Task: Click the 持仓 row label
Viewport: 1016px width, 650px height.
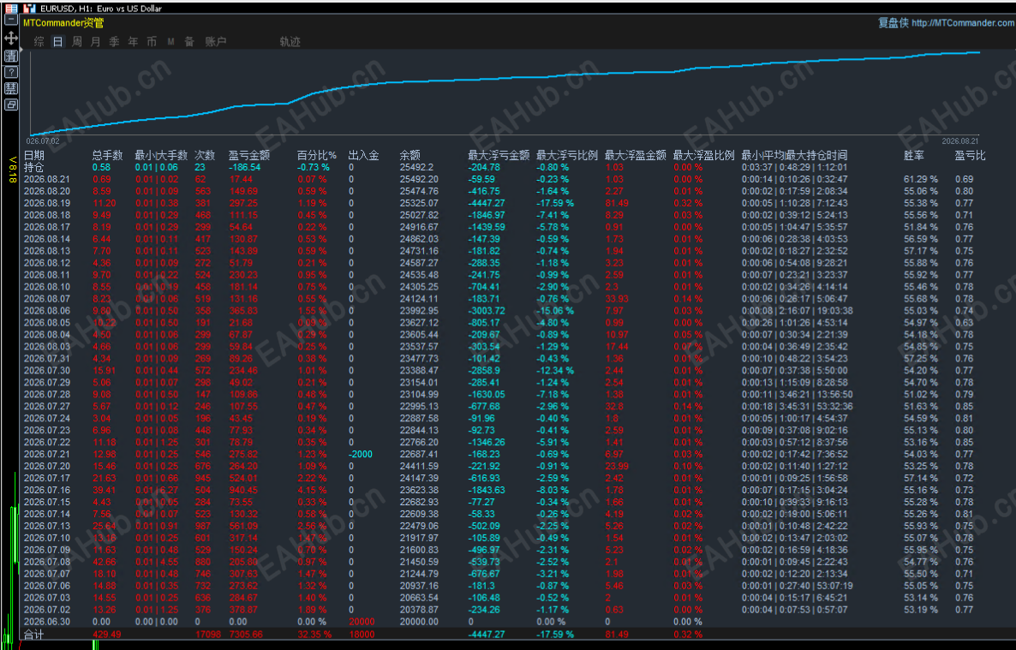Action: (33, 167)
